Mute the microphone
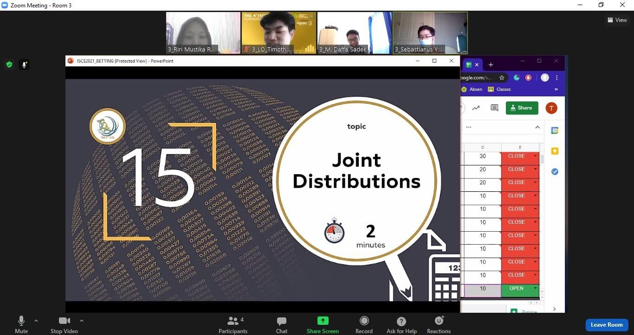 click(x=21, y=324)
